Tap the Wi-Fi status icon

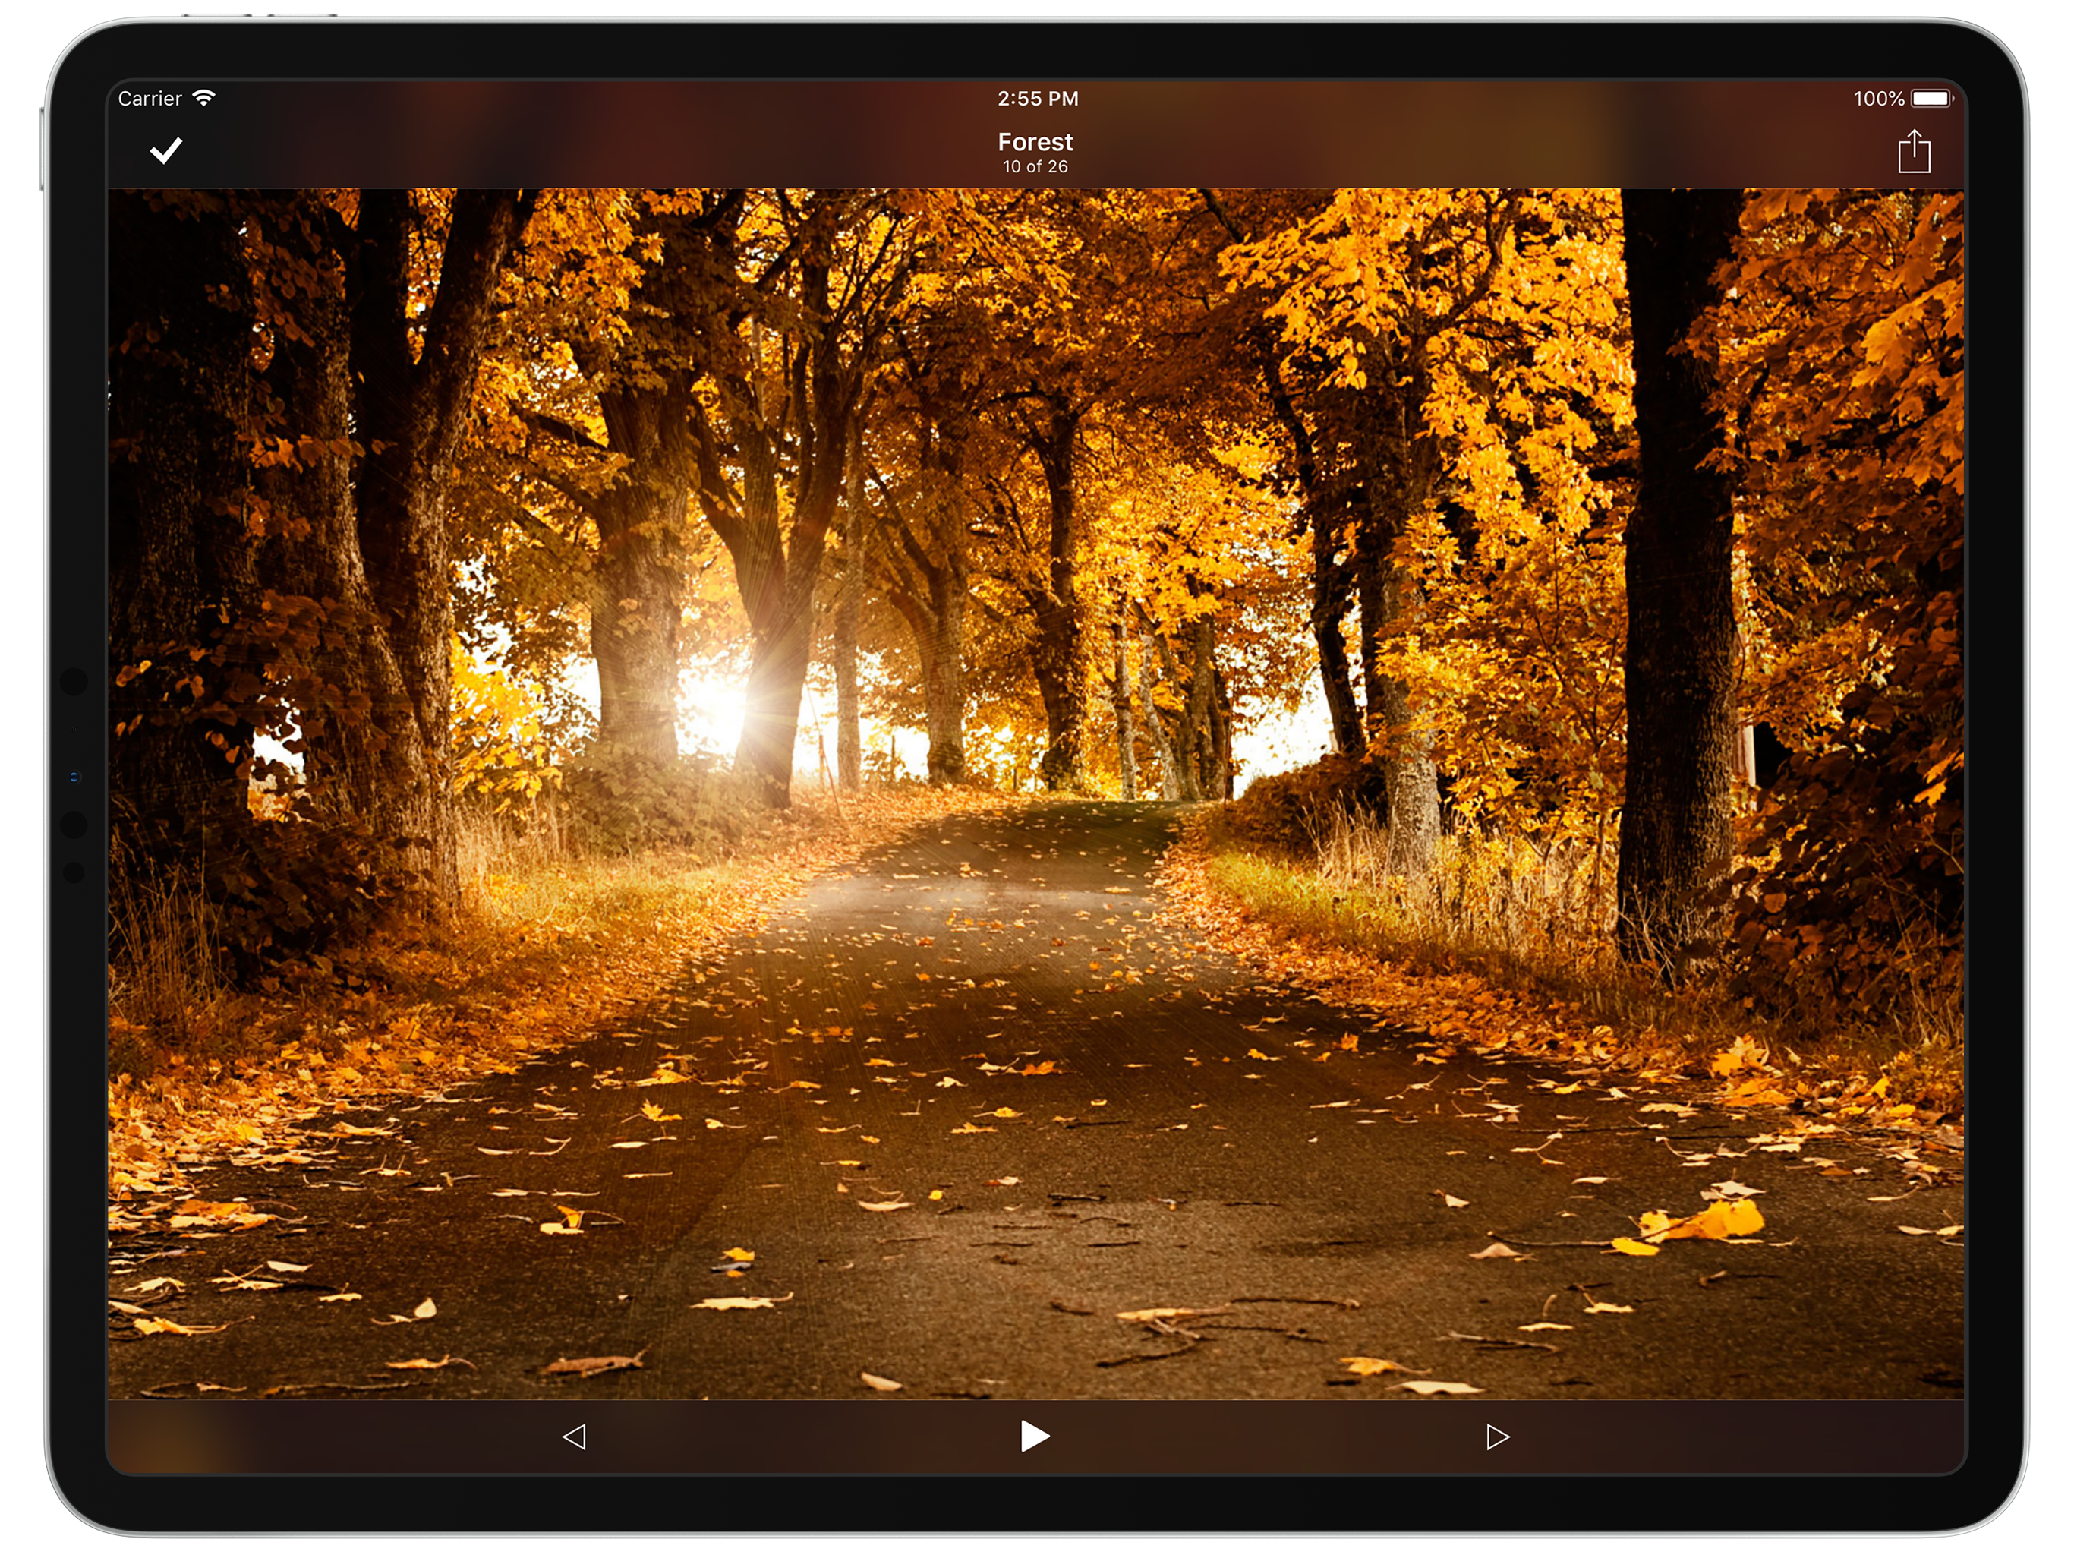click(x=203, y=97)
